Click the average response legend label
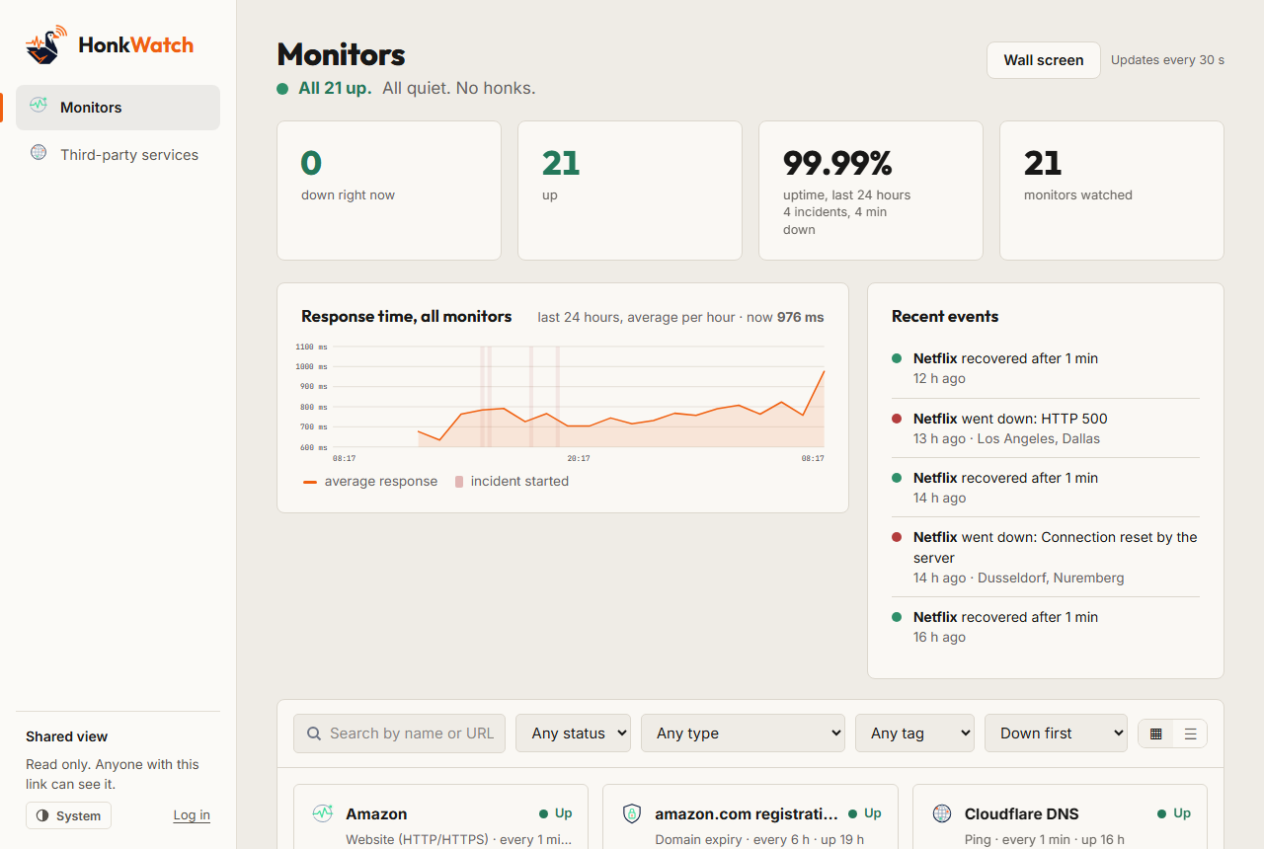 pyautogui.click(x=381, y=482)
